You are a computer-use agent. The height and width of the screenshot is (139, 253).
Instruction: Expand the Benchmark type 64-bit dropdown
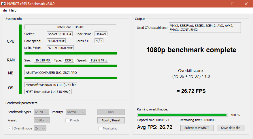click(x=41, y=112)
